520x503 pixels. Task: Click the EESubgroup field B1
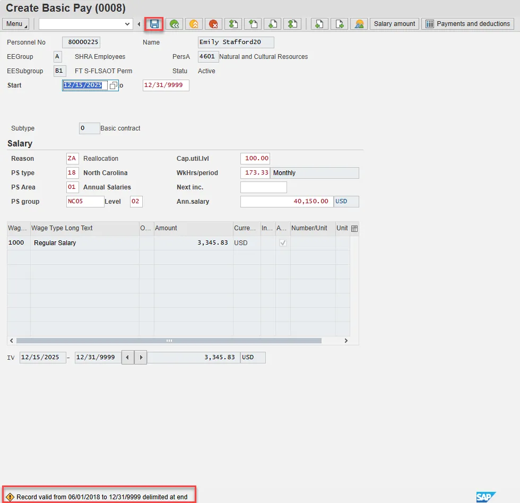point(59,71)
